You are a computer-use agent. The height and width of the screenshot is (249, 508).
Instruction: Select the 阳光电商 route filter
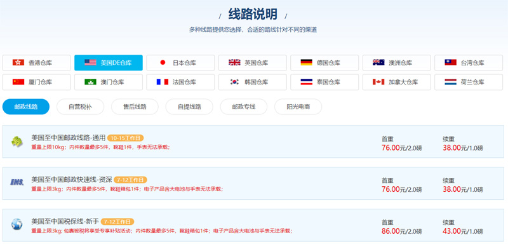point(298,107)
